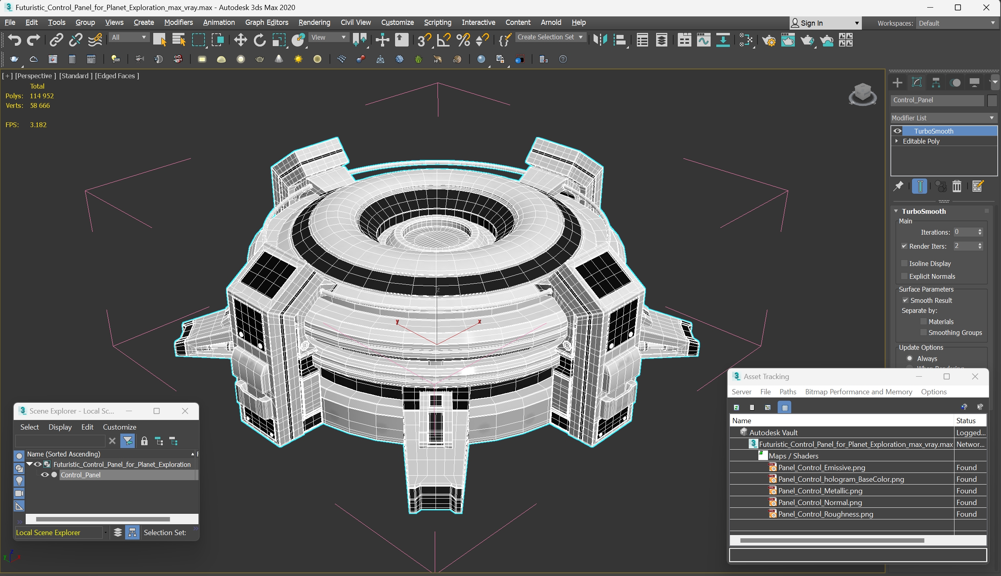Viewport: 1001px width, 576px height.
Task: Enable Separate by Smoothing Groups checkbox
Action: [x=924, y=333]
